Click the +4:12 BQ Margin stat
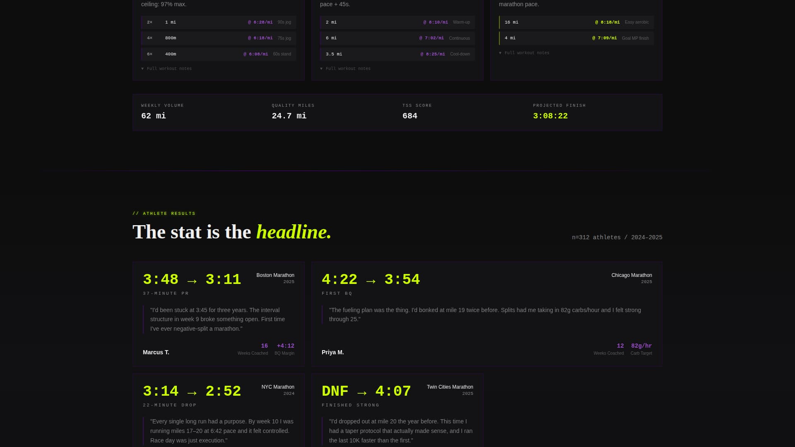 point(284,349)
